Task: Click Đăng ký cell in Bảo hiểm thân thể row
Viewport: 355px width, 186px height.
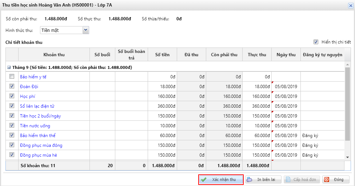Action: point(322,136)
